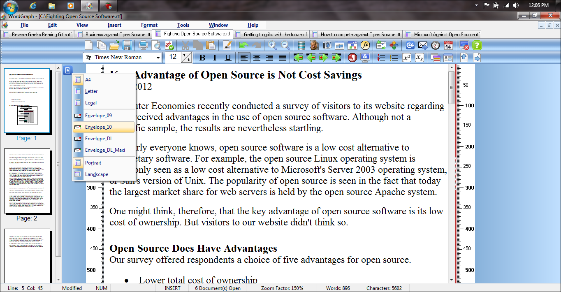This screenshot has width=561, height=292.
Task: Click the calendar date icon
Action: [448, 46]
